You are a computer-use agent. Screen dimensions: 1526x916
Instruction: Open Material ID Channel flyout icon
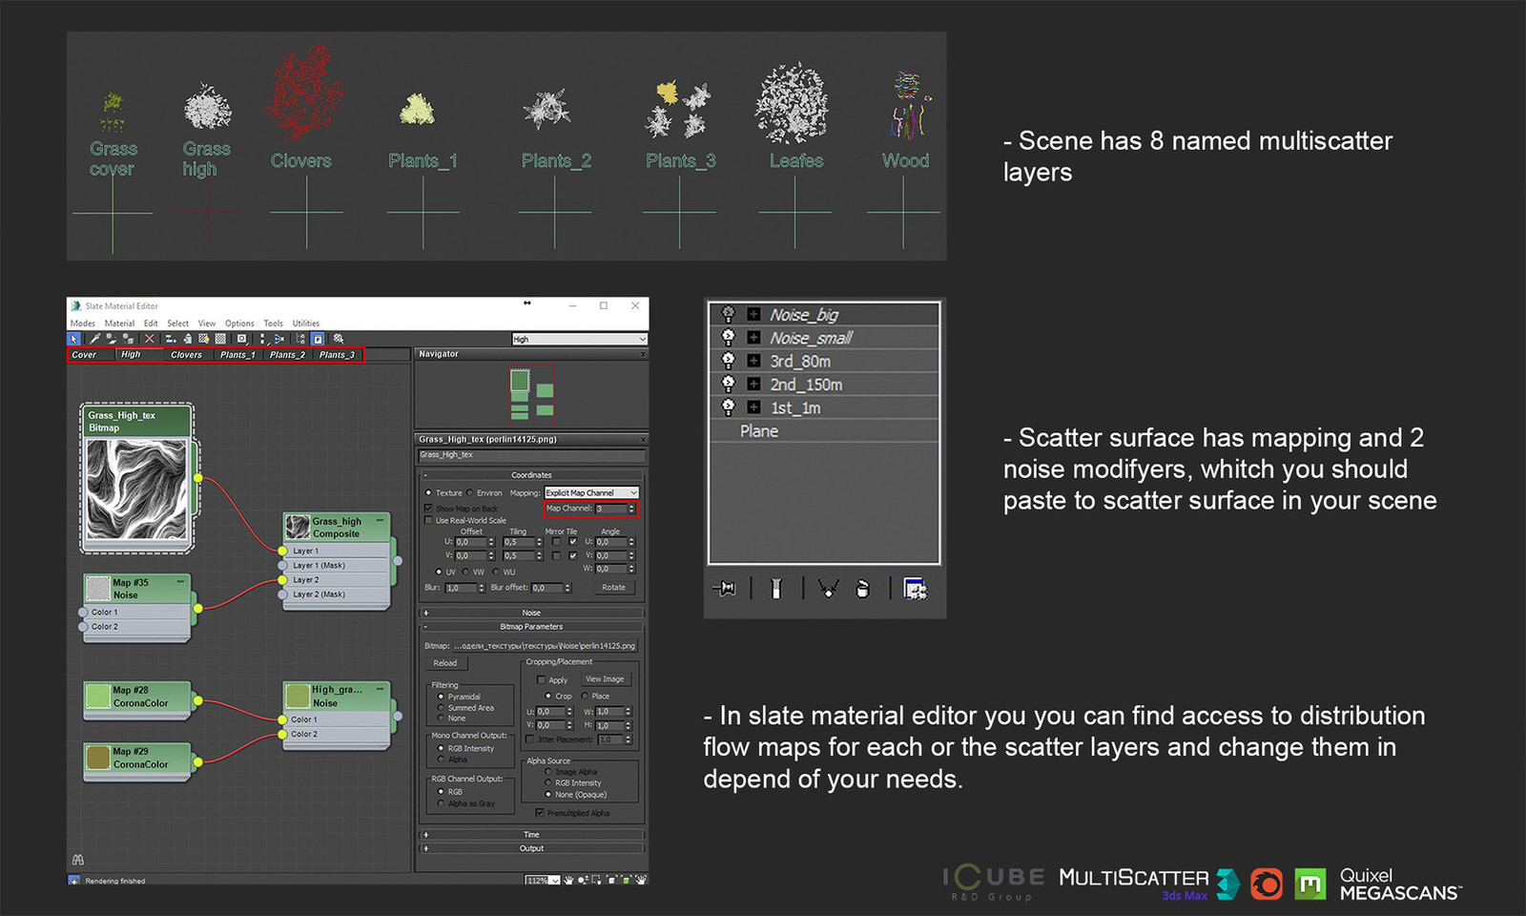[242, 339]
